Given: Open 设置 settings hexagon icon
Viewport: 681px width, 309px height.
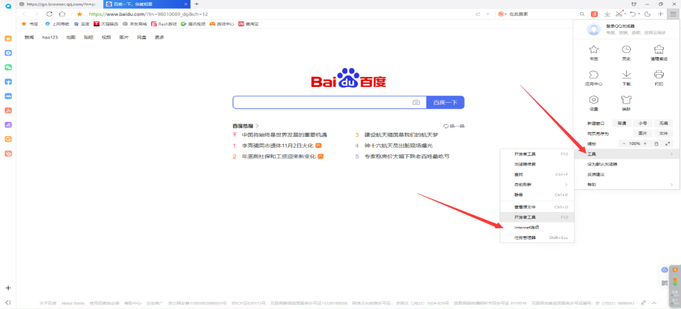Looking at the screenshot, I should 594,103.
